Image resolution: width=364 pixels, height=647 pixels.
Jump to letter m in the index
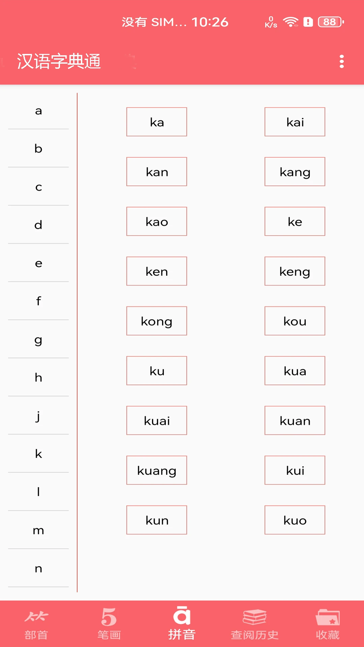click(x=38, y=530)
